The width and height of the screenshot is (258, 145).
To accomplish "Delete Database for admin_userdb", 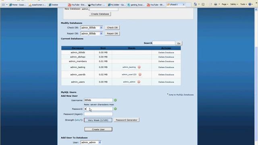I will pos(166,75).
